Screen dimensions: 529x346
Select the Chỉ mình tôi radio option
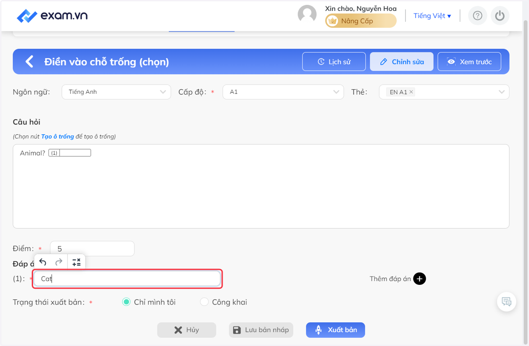tap(126, 302)
